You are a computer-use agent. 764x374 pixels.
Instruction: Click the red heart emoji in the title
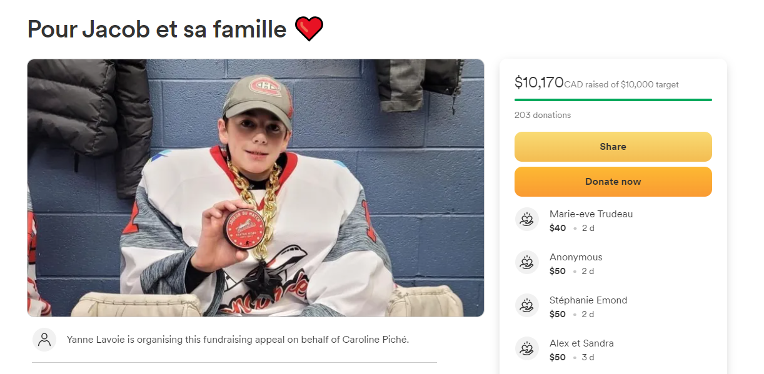click(309, 29)
